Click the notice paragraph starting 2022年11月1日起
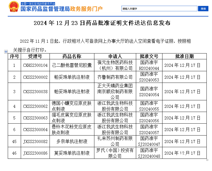 click(102, 45)
